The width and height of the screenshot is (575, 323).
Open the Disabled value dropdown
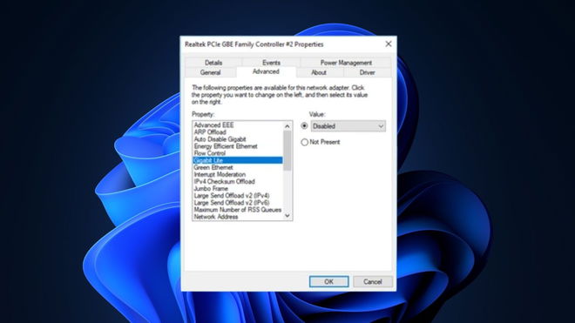coord(348,126)
